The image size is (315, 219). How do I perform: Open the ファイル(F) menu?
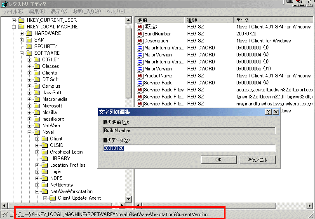pyautogui.click(x=13, y=12)
